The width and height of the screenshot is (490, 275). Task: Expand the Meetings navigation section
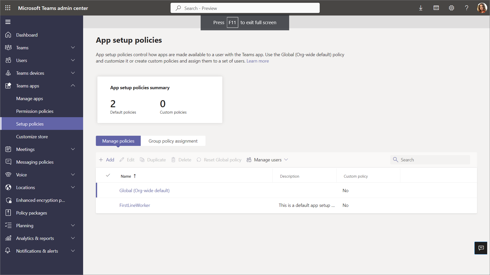[73, 149]
